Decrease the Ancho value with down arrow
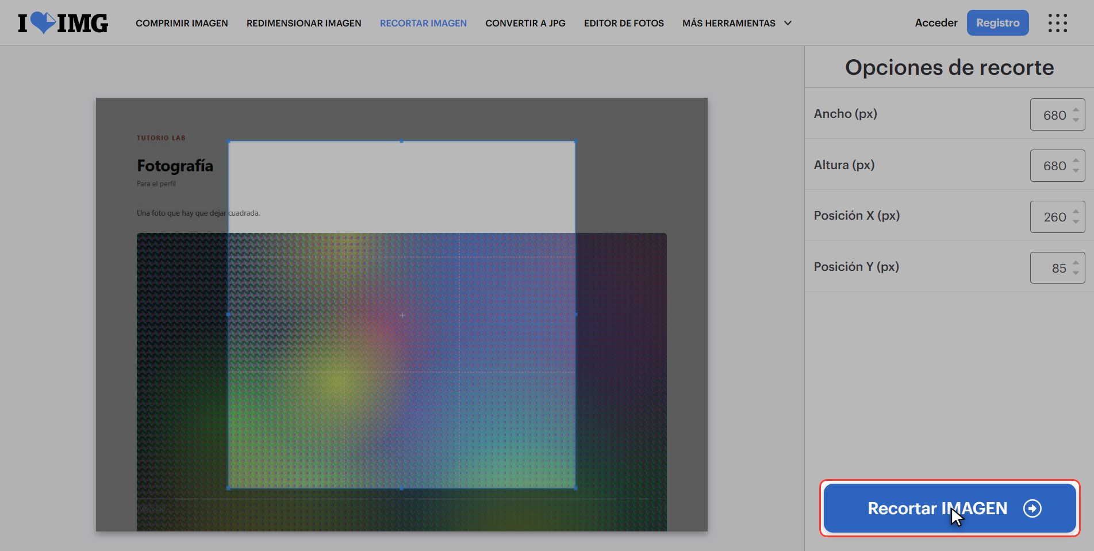The image size is (1094, 551). [1076, 120]
